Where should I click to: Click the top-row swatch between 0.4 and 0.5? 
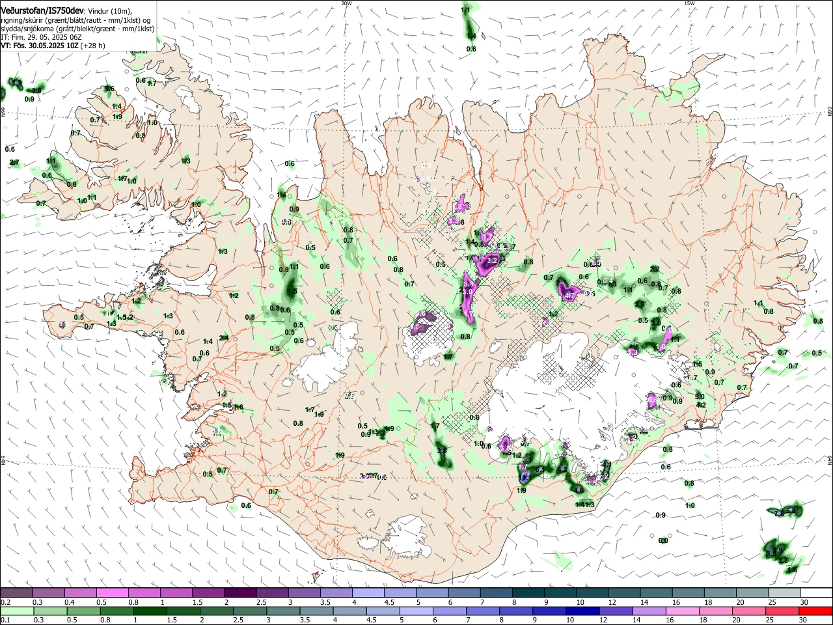[80, 592]
